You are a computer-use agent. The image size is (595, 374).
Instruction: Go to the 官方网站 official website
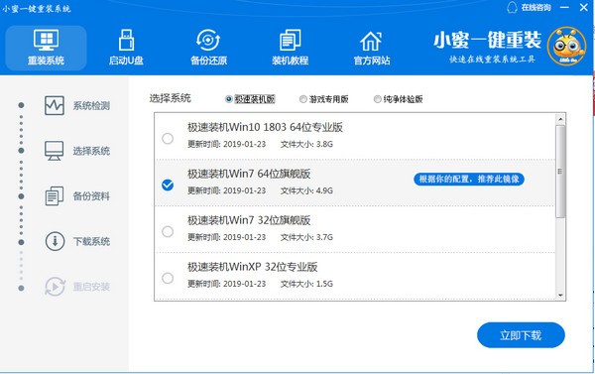[x=372, y=48]
